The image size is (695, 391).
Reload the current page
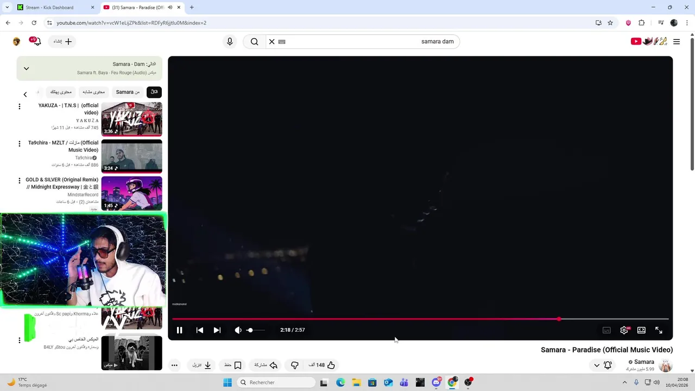pyautogui.click(x=34, y=23)
